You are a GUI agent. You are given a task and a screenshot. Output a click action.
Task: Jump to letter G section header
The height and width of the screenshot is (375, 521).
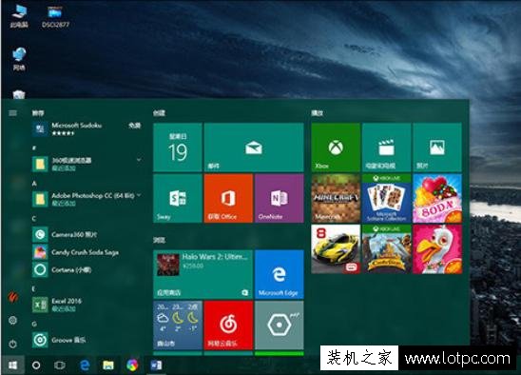(x=34, y=324)
